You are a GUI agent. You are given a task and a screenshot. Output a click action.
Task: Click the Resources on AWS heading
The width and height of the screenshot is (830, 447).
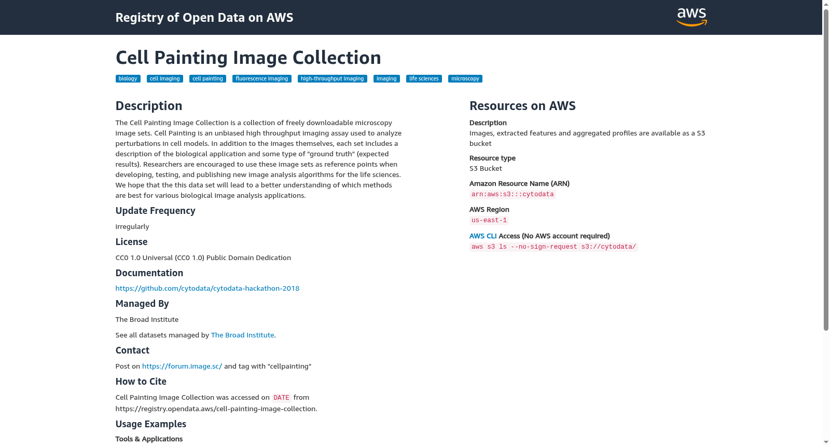(x=522, y=106)
